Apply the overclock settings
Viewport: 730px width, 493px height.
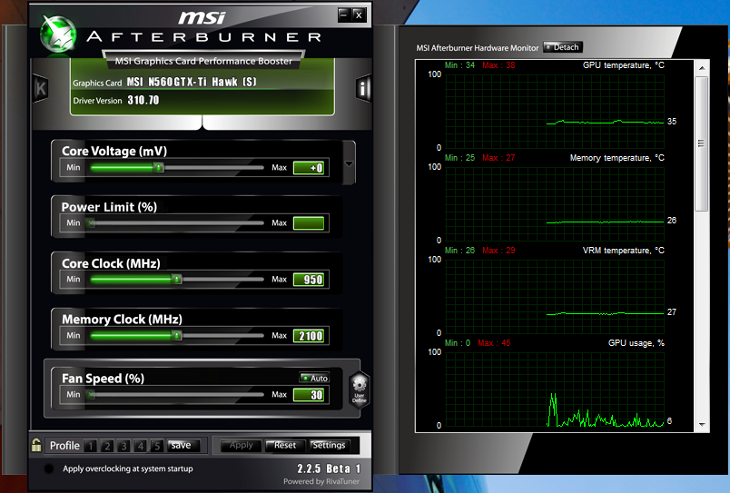(241, 446)
